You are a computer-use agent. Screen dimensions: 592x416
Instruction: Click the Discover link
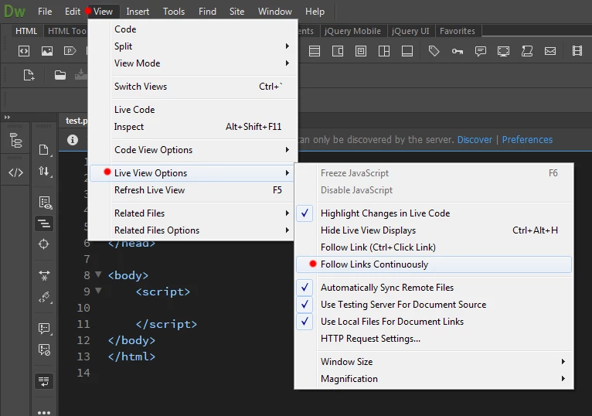475,140
